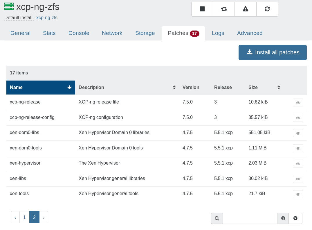Open the Storage tab

pos(145,33)
